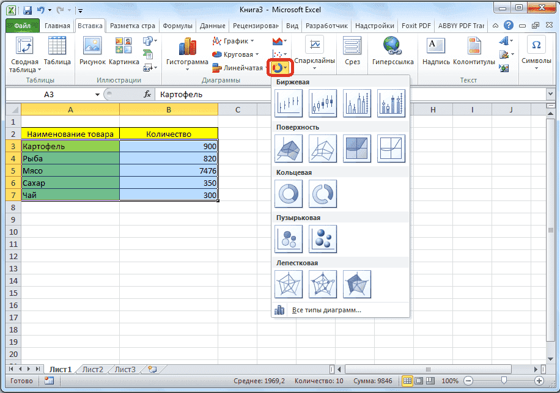Screen dimensions: 560x393
Task: Select the first Doughnut chart type
Action: click(289, 194)
